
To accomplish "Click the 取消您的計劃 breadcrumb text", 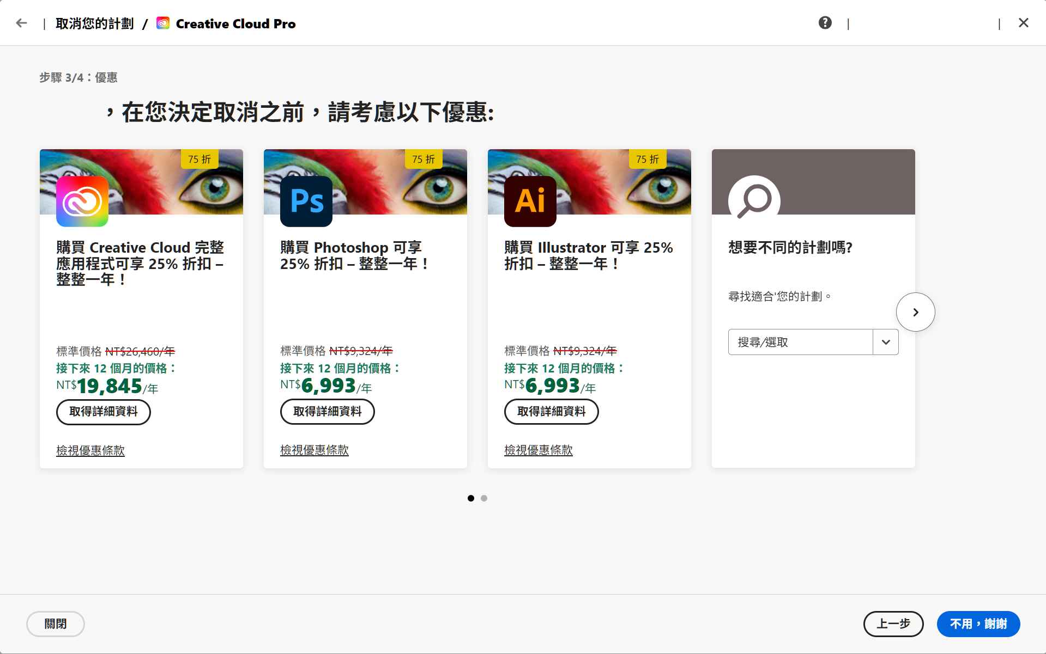I will tap(95, 23).
